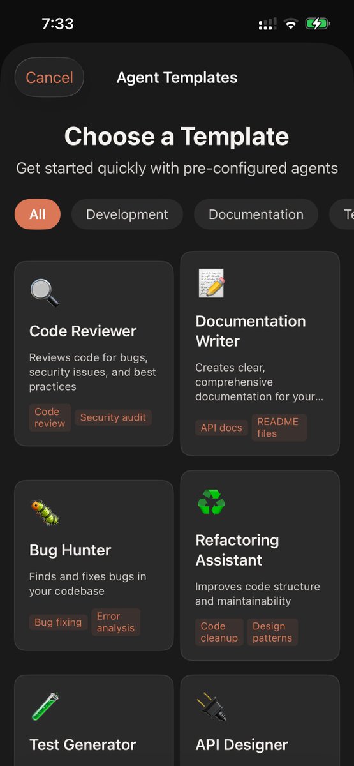Tap the 'Creates clear, comprehensive documentation' description

[x=260, y=382]
